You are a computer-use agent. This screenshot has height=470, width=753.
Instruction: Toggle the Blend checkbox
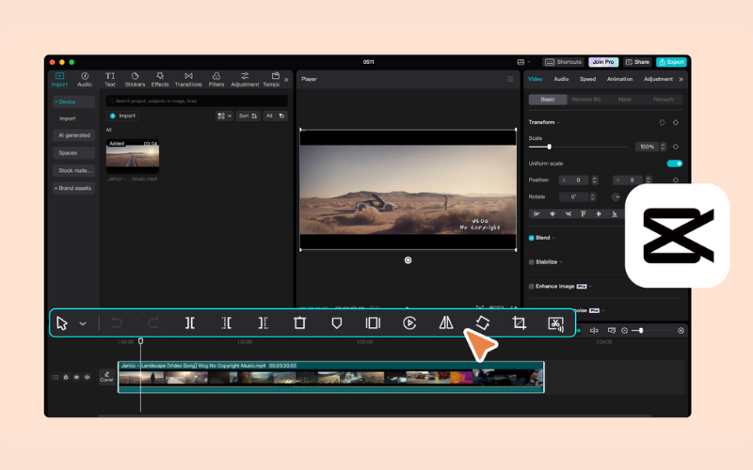[531, 238]
